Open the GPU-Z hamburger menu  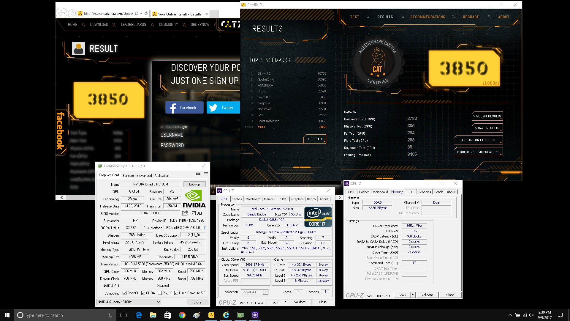tap(206, 174)
